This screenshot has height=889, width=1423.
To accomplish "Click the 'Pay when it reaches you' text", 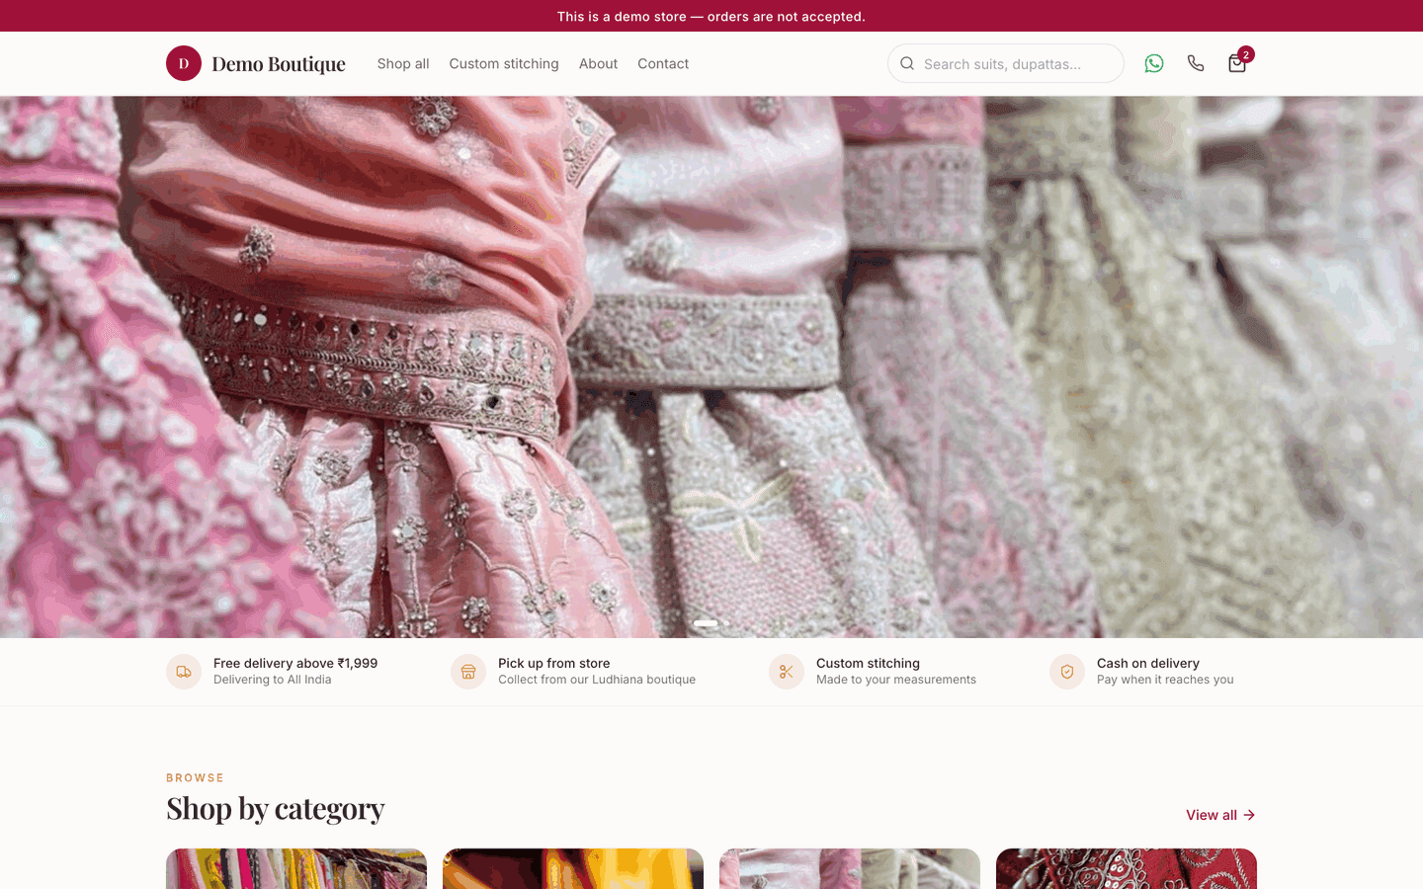I will click(x=1165, y=680).
